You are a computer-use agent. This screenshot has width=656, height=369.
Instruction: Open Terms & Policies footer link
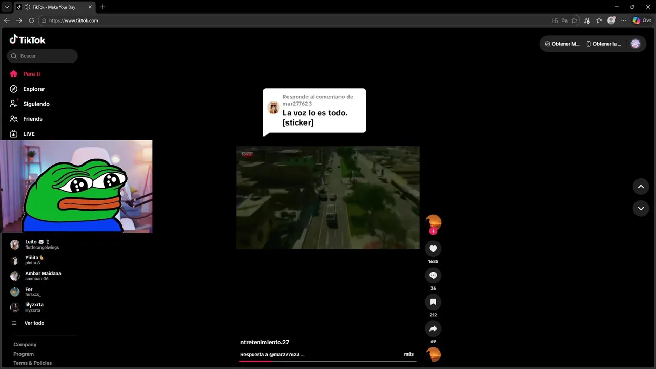(32, 363)
